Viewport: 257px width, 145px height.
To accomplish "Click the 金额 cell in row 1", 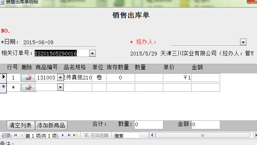I will (x=205, y=78).
